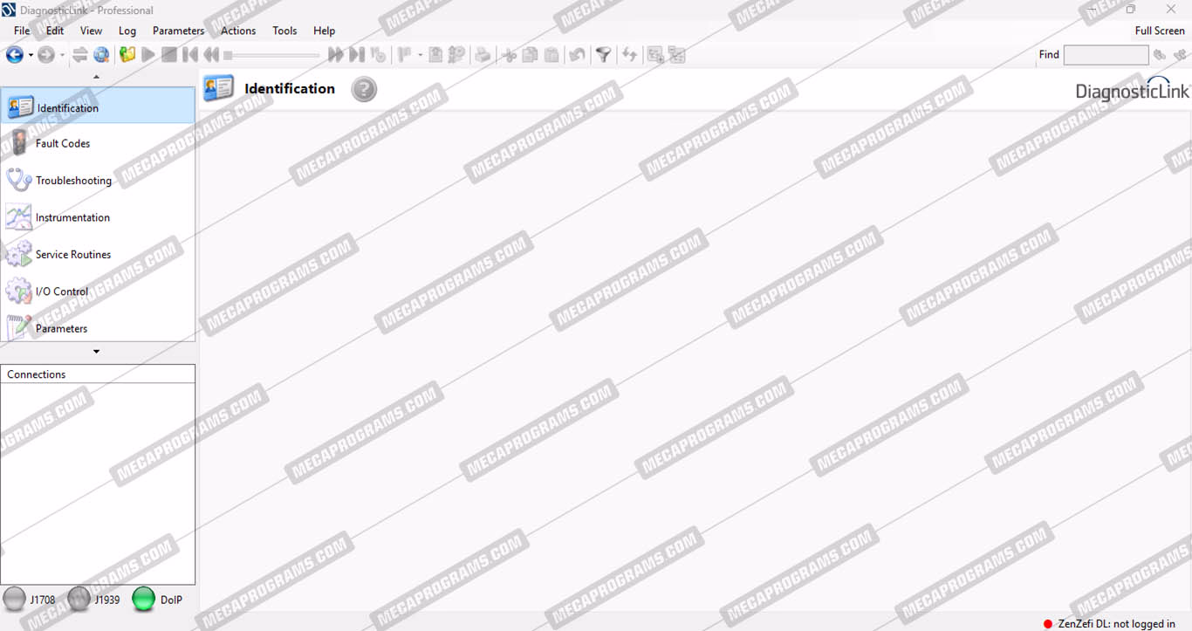The width and height of the screenshot is (1192, 631).
Task: Click the Connections panel header
Action: [98, 374]
